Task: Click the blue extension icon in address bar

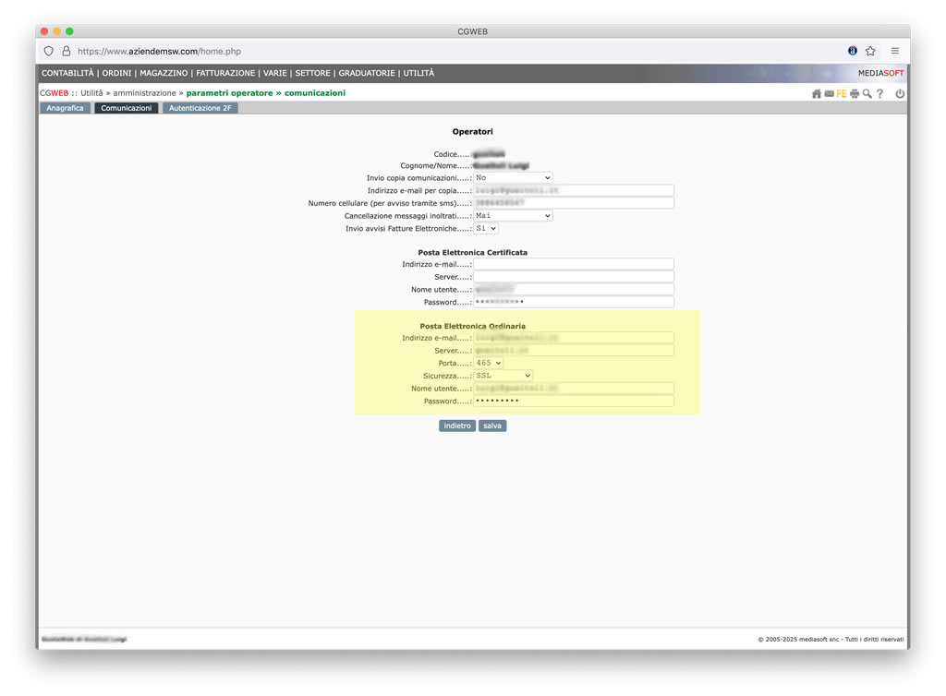Action: pyautogui.click(x=852, y=51)
